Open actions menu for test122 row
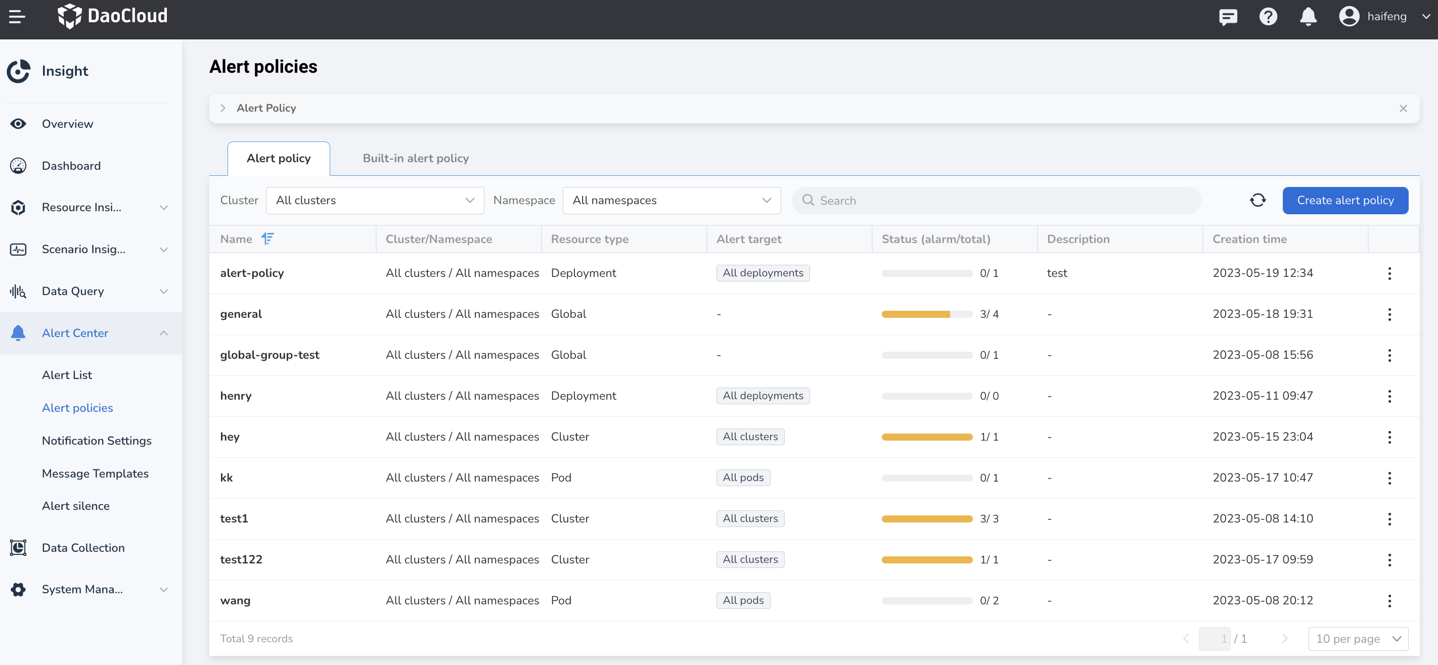The image size is (1438, 665). (x=1389, y=559)
